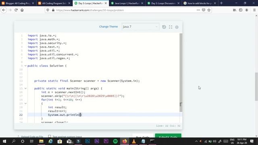This screenshot has height=145, width=258.
Task: Open the Firefox library icon
Action: tap(235, 10)
